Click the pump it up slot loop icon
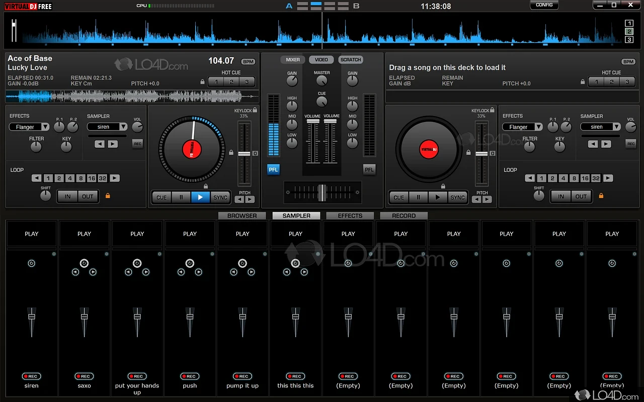 coord(243,263)
